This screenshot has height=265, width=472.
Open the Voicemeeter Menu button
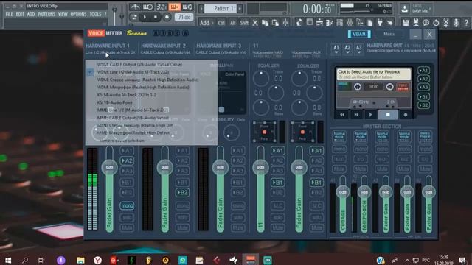click(389, 34)
